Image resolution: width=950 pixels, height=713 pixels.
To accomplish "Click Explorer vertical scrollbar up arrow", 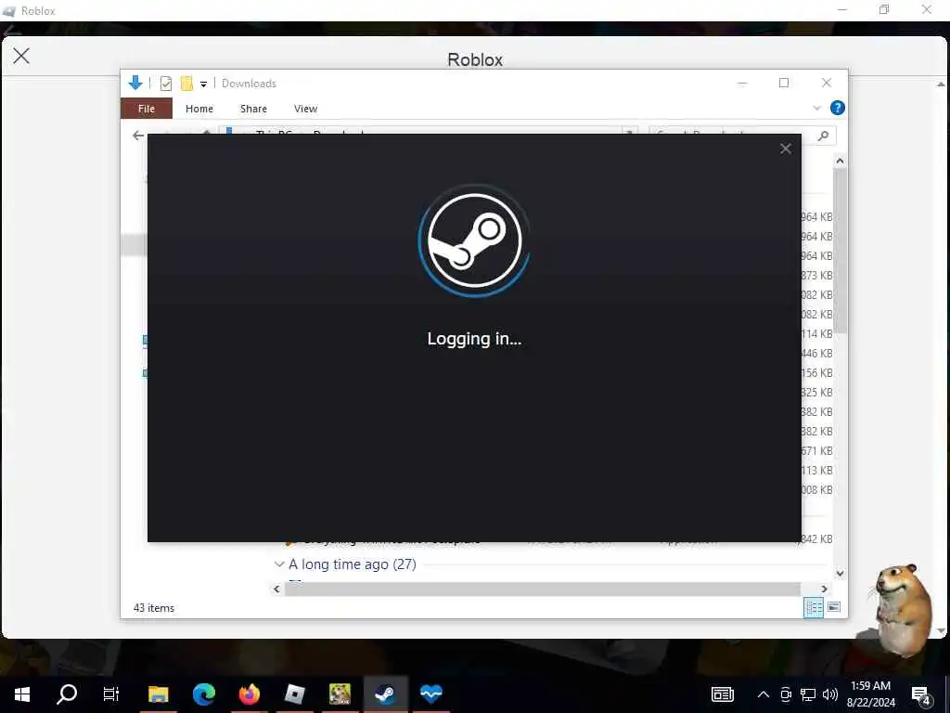I will tap(840, 161).
